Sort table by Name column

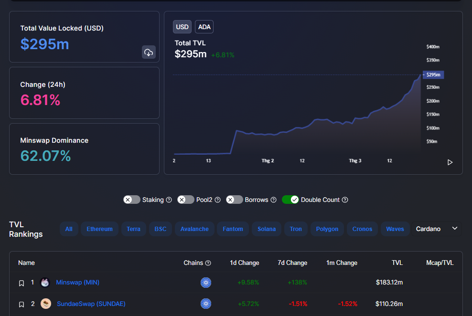tap(26, 263)
